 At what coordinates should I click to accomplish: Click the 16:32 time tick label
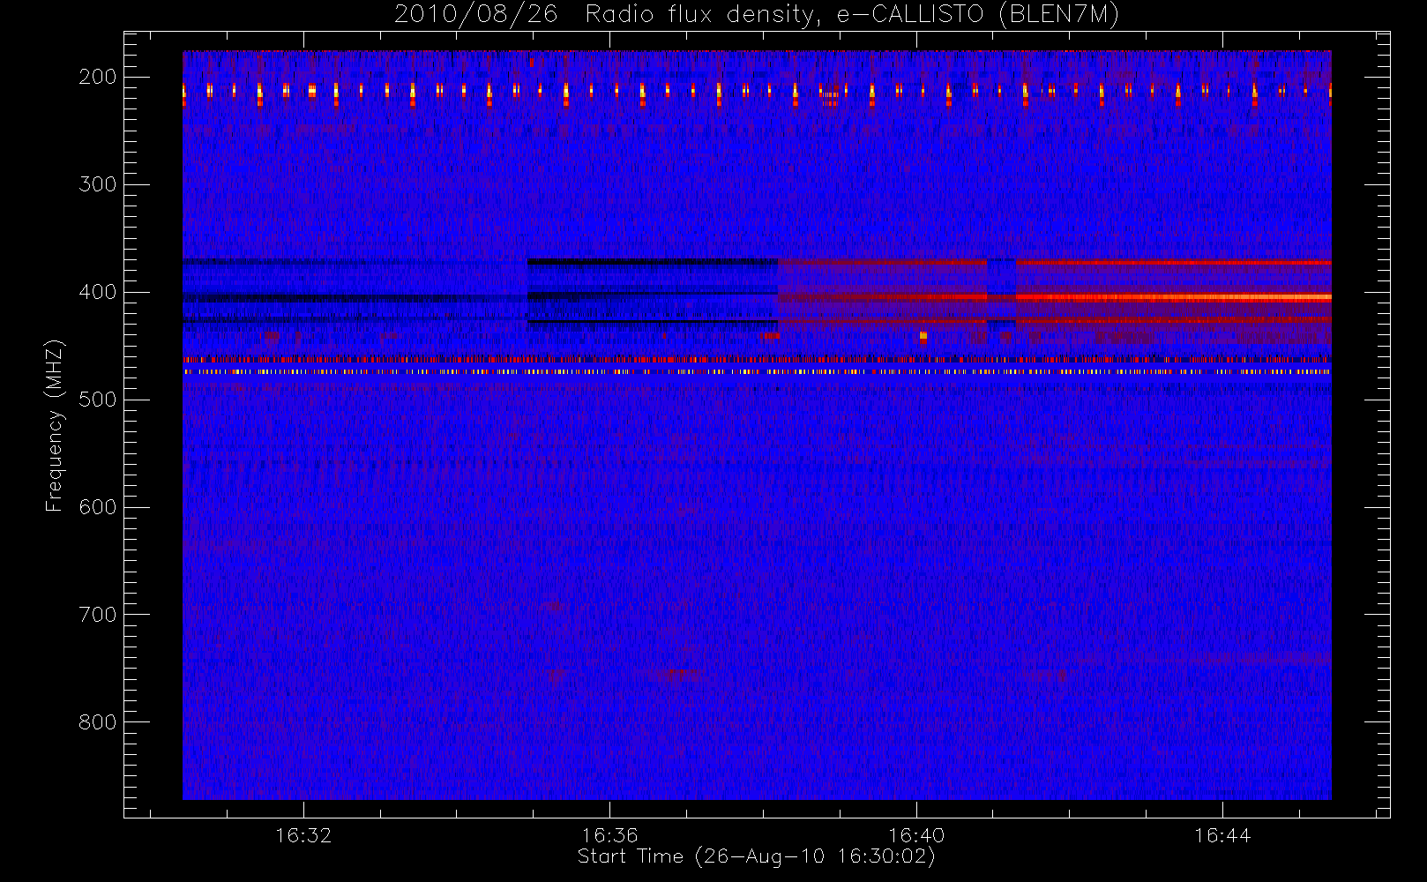(303, 835)
